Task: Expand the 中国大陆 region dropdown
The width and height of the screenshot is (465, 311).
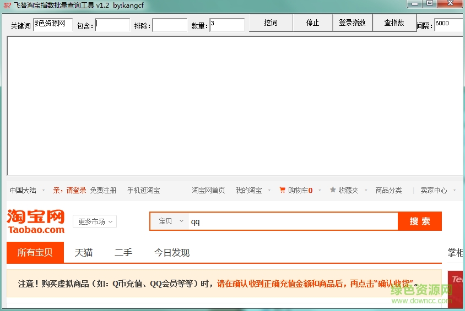Action: click(x=27, y=190)
